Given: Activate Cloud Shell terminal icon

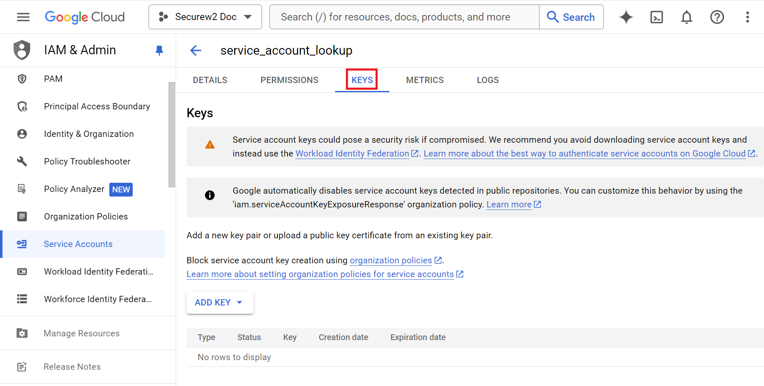Looking at the screenshot, I should (x=656, y=17).
